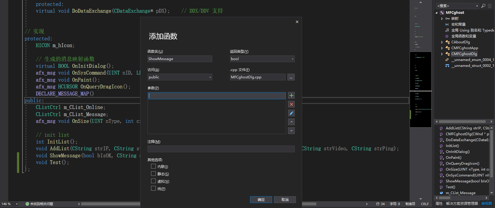Click the 确定 button
Screen dimensions: 495x208
click(261, 200)
